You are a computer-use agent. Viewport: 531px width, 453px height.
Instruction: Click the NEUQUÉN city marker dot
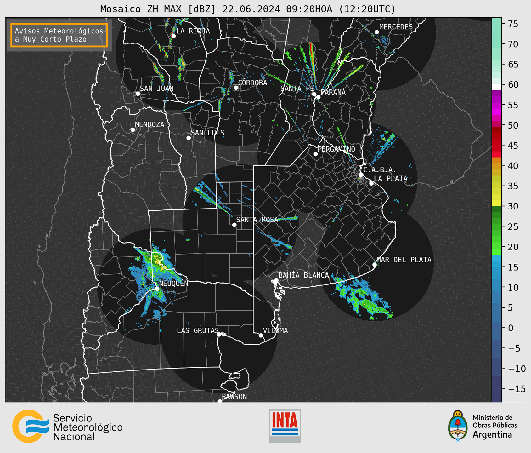[x=157, y=289]
